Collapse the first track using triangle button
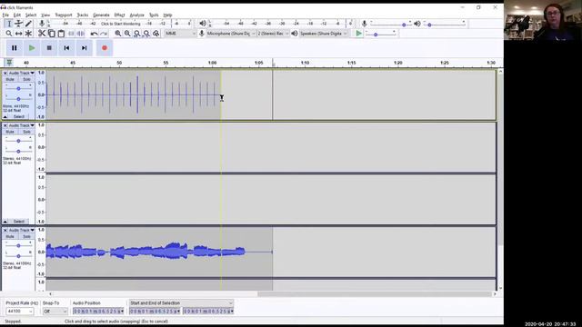582x327 pixels. 5,116
